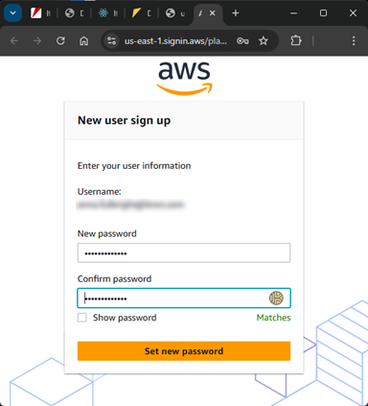Click the Set new password button
This screenshot has width=368, height=406.
[x=184, y=351]
